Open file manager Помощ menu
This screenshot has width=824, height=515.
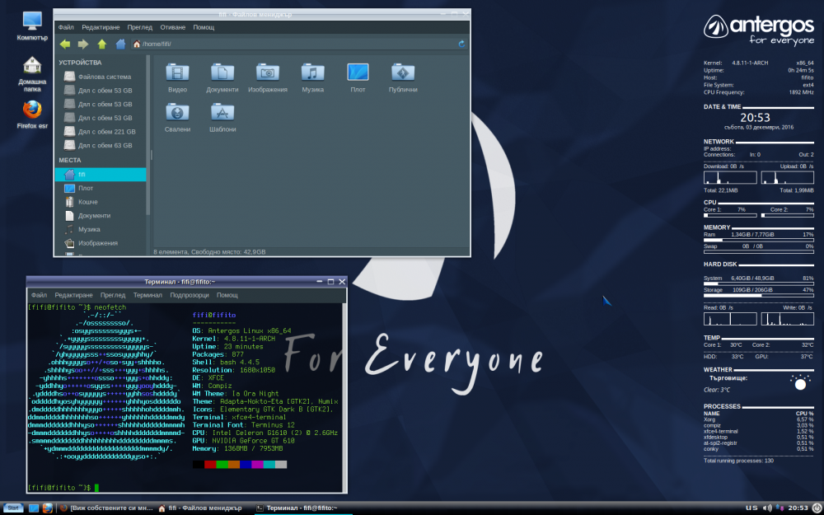[x=204, y=27]
